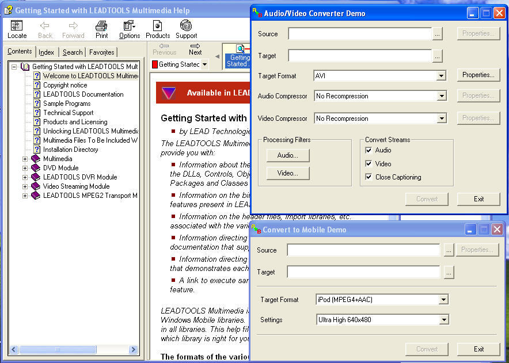Click the contents pane scroll-left arrow
The image size is (509, 363).
14,349
